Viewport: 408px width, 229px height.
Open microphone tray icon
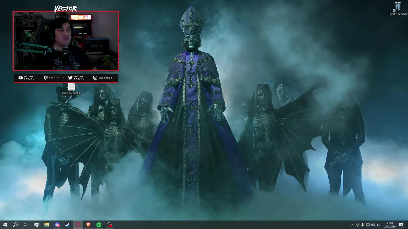[x=363, y=225]
